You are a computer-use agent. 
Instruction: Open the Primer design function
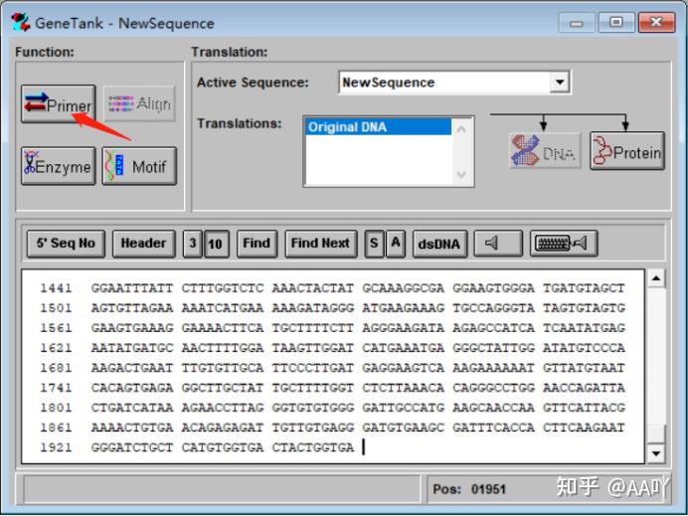[59, 104]
